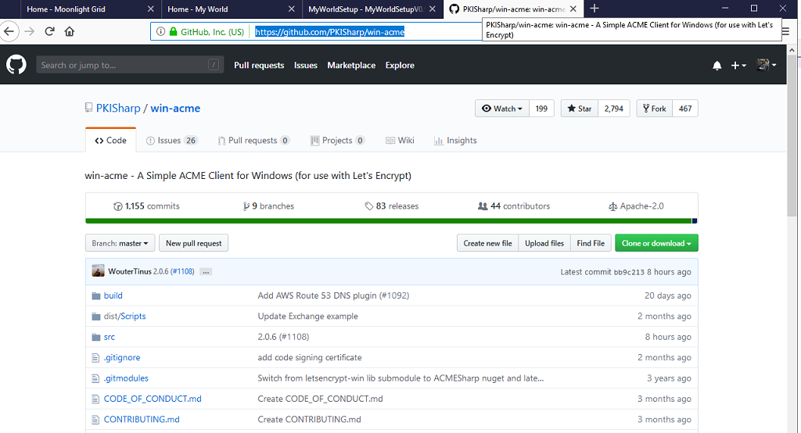View the 199 watchers count
Screen dimensions: 801x433
point(541,108)
